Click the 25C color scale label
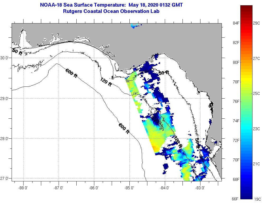This screenshot has height=203, width=262. click(257, 94)
